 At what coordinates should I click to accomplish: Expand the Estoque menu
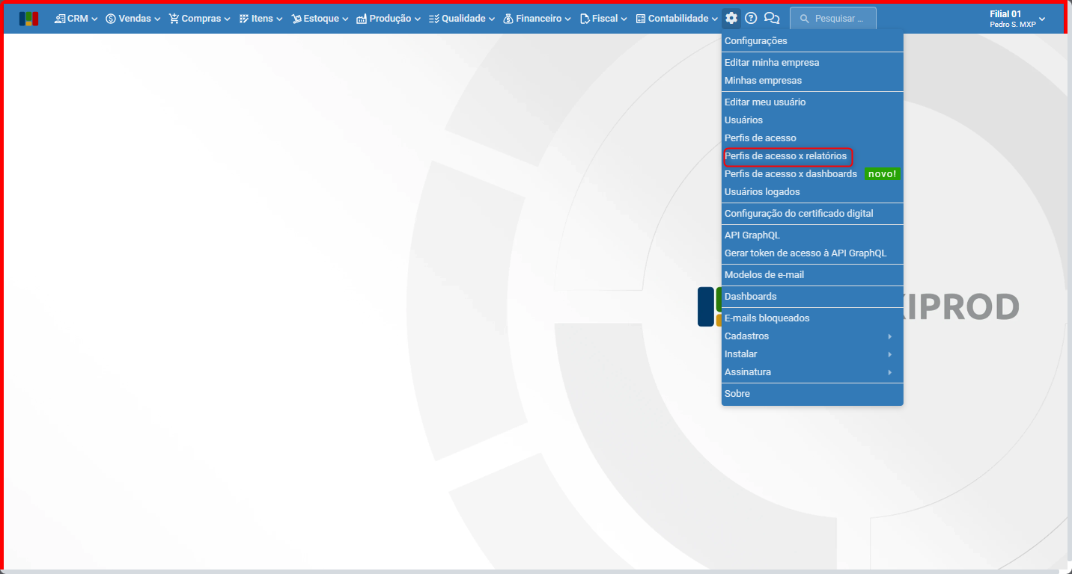coord(320,19)
